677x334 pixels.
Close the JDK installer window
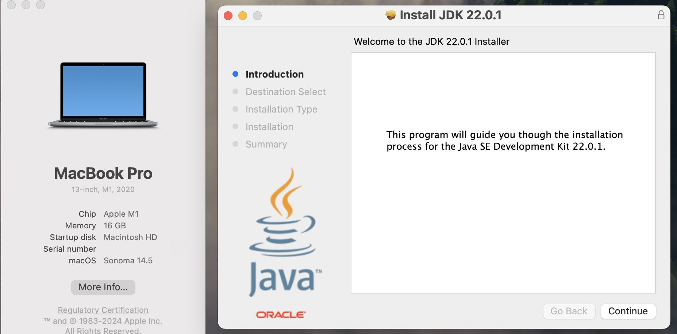coord(228,16)
